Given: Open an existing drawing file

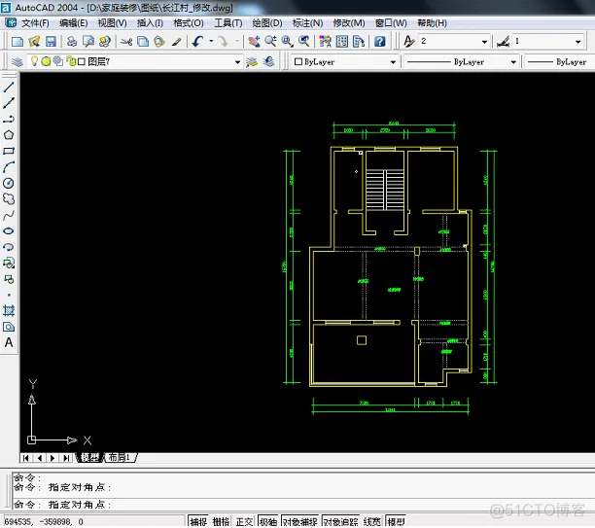Looking at the screenshot, I should [34, 41].
